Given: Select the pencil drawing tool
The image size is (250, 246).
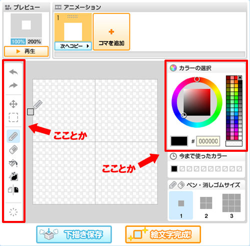Looking at the screenshot, I should coord(13,136).
